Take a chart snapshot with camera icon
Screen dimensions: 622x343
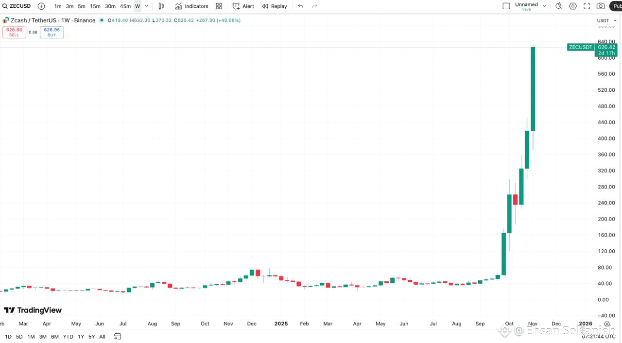click(601, 6)
